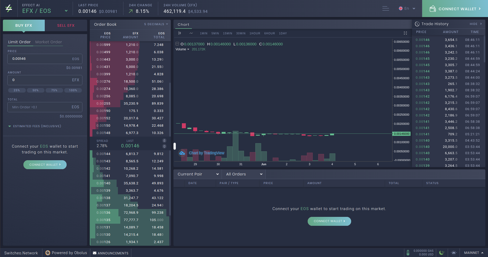Toggle chart fullscreen icon

tap(405, 33)
